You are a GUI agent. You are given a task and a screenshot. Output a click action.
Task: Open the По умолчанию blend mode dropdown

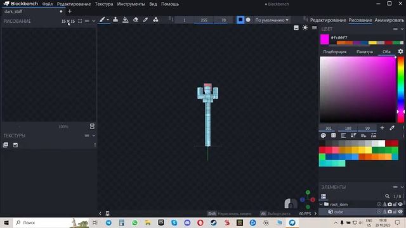[272, 20]
